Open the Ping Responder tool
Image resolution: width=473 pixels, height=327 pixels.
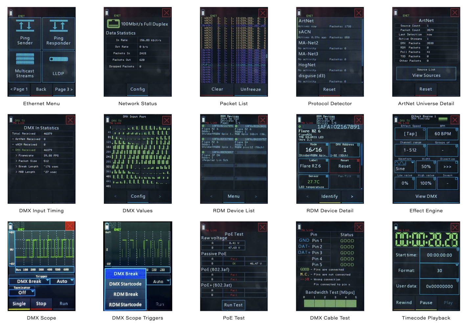[58, 33]
